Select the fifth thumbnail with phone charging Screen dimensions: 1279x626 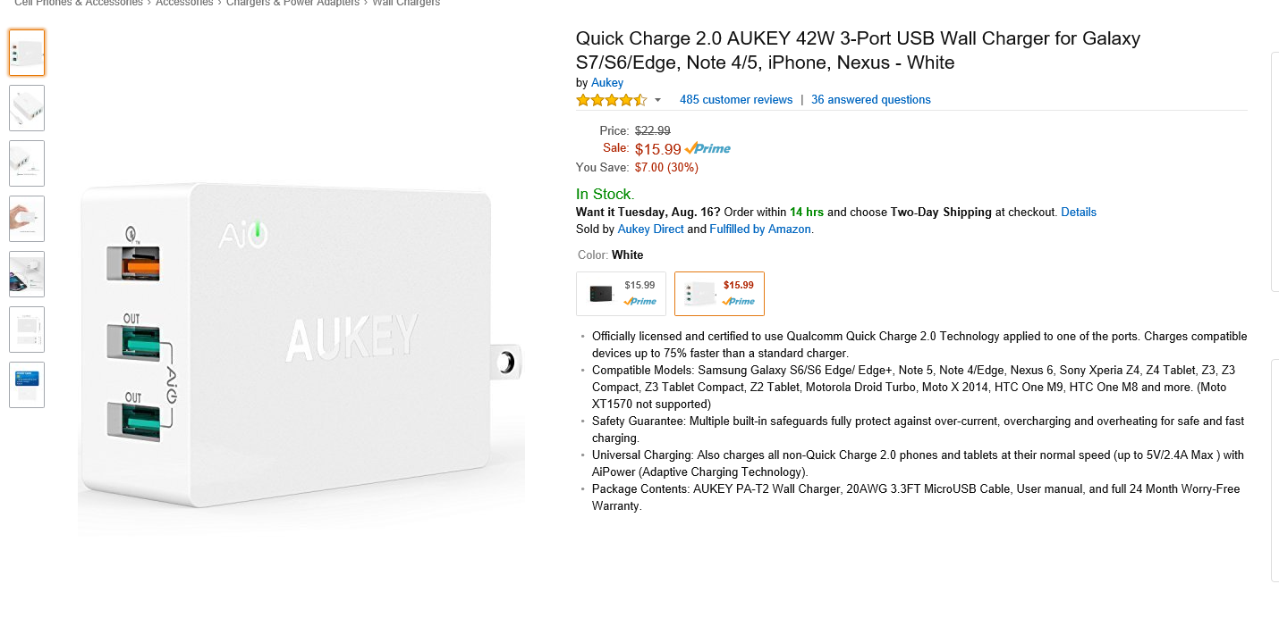27,274
